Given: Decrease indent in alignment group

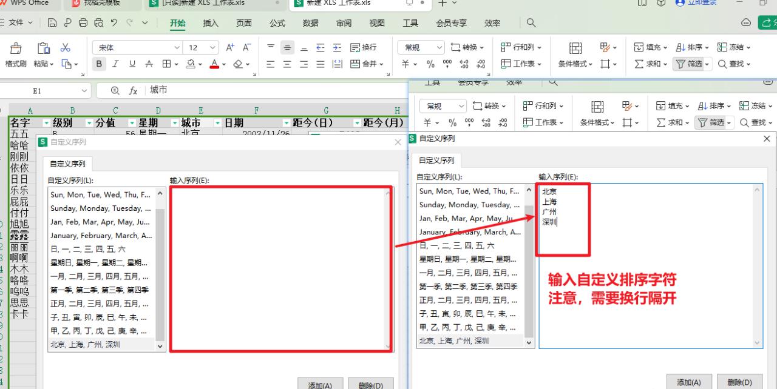Looking at the screenshot, I should [x=321, y=47].
